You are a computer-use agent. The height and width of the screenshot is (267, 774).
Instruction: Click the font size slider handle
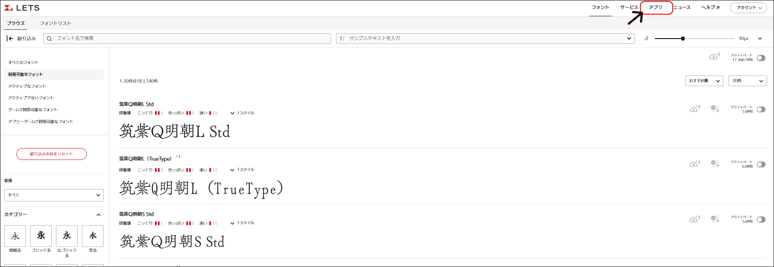[x=683, y=39]
